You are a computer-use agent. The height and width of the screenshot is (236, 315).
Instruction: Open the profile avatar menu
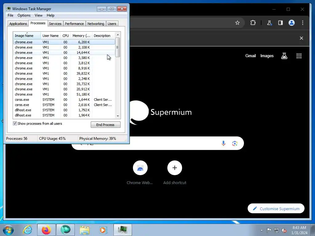[292, 23]
